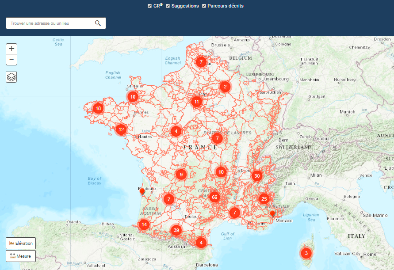Click the address search input field
The width and height of the screenshot is (394, 270).
tap(48, 23)
